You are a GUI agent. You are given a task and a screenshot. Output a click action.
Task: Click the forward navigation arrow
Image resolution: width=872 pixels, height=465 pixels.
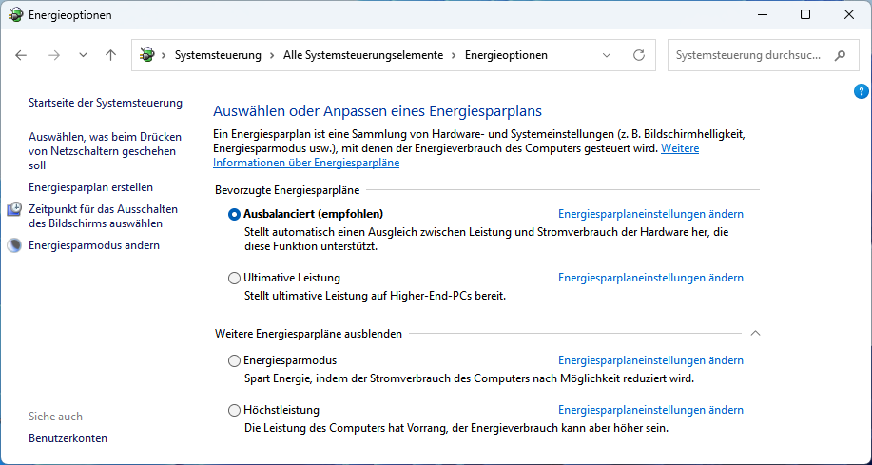coord(54,55)
